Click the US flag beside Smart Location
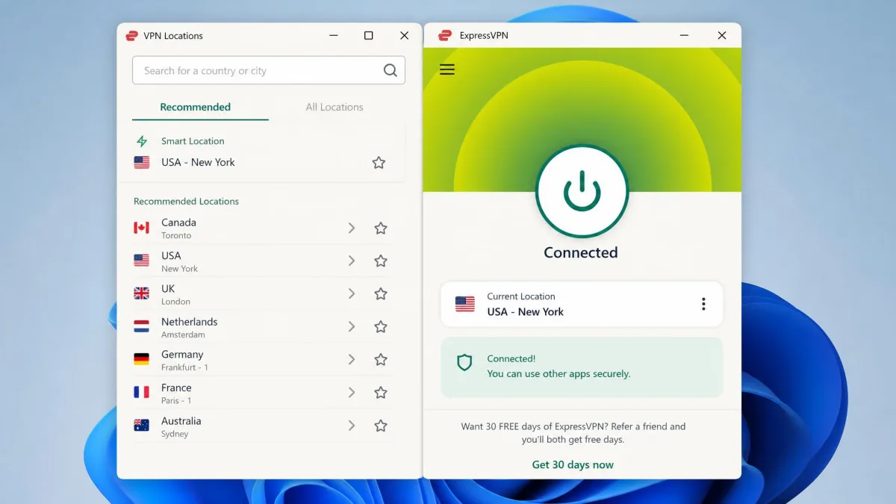 (x=142, y=163)
